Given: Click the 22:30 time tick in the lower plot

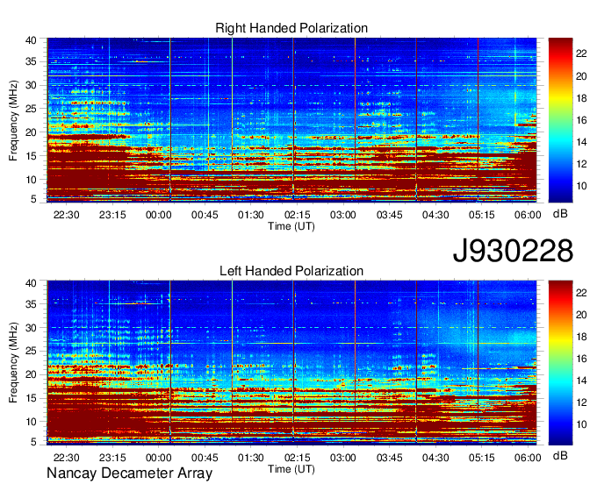Looking at the screenshot, I should point(66,458).
